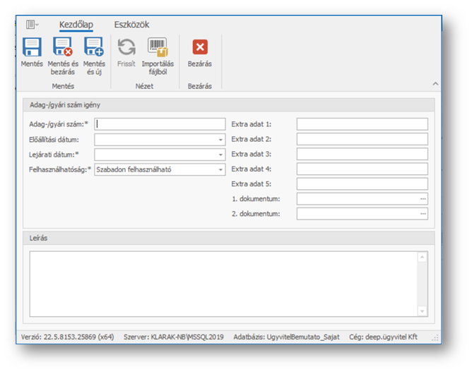Open the Lejárati dátum date picker
This screenshot has width=472, height=374.
[220, 155]
